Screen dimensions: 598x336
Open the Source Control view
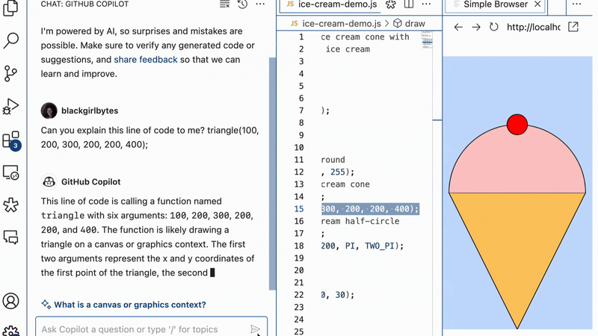[10, 73]
